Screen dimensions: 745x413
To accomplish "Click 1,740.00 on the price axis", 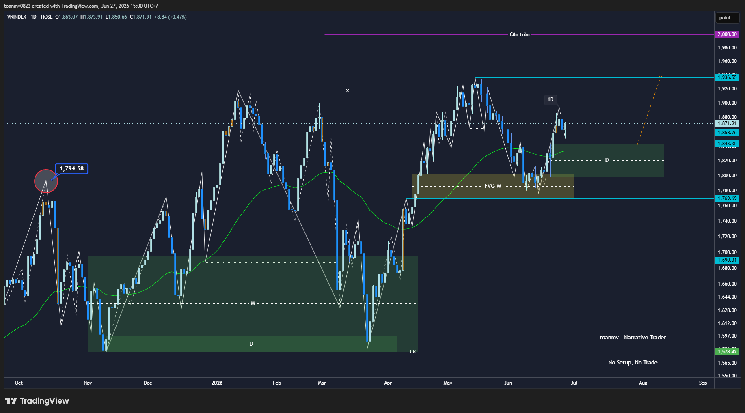I will coord(727,221).
